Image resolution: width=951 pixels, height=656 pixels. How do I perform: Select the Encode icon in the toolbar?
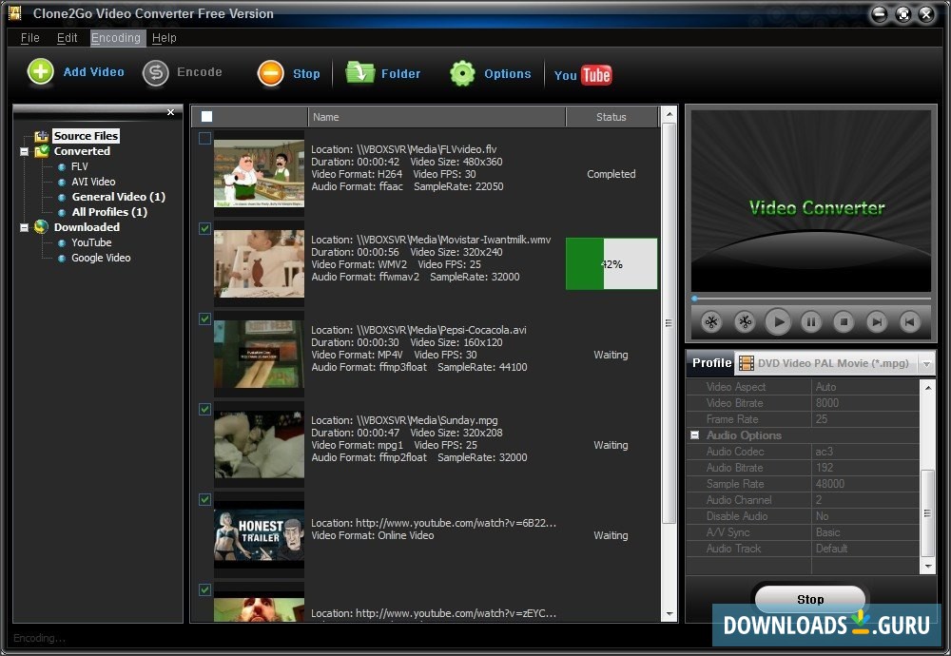click(x=155, y=71)
